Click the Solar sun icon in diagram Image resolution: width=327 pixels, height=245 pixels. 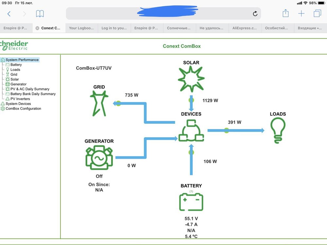[x=191, y=79]
